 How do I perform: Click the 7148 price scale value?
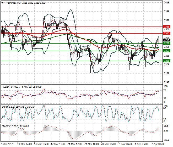(167, 82)
